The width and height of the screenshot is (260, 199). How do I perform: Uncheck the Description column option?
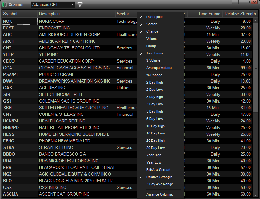pos(155,17)
